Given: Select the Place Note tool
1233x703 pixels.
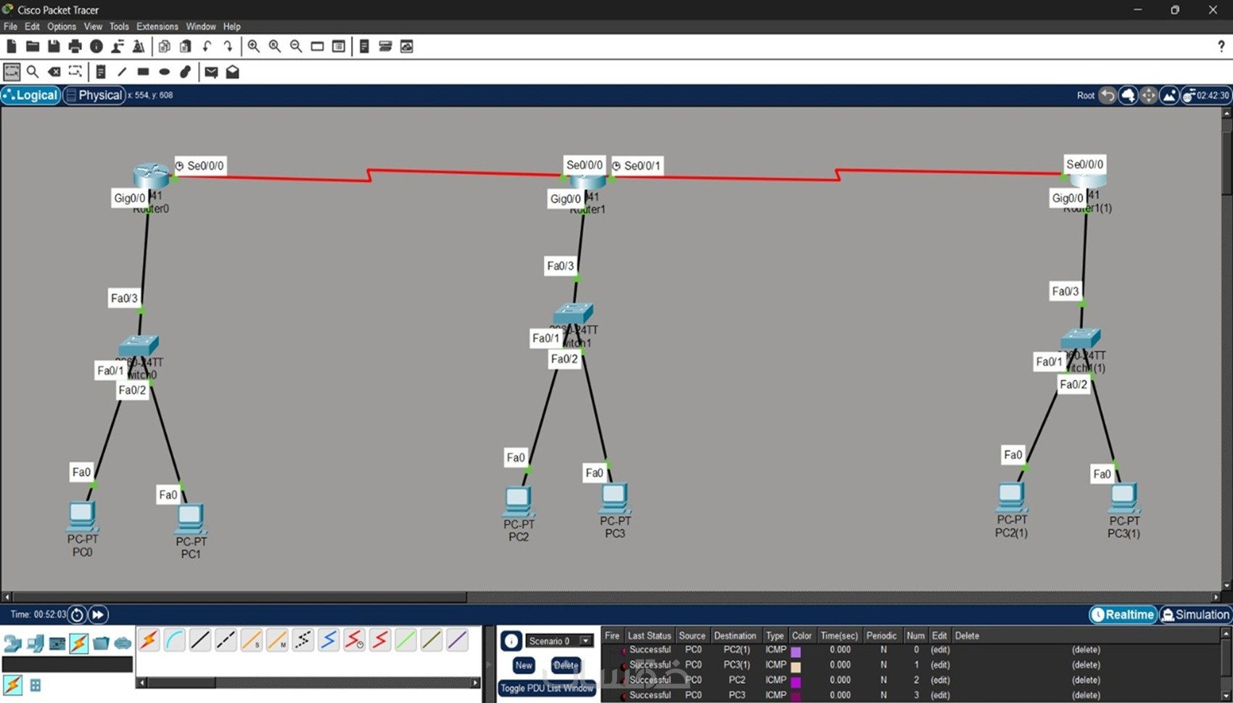Looking at the screenshot, I should [101, 72].
